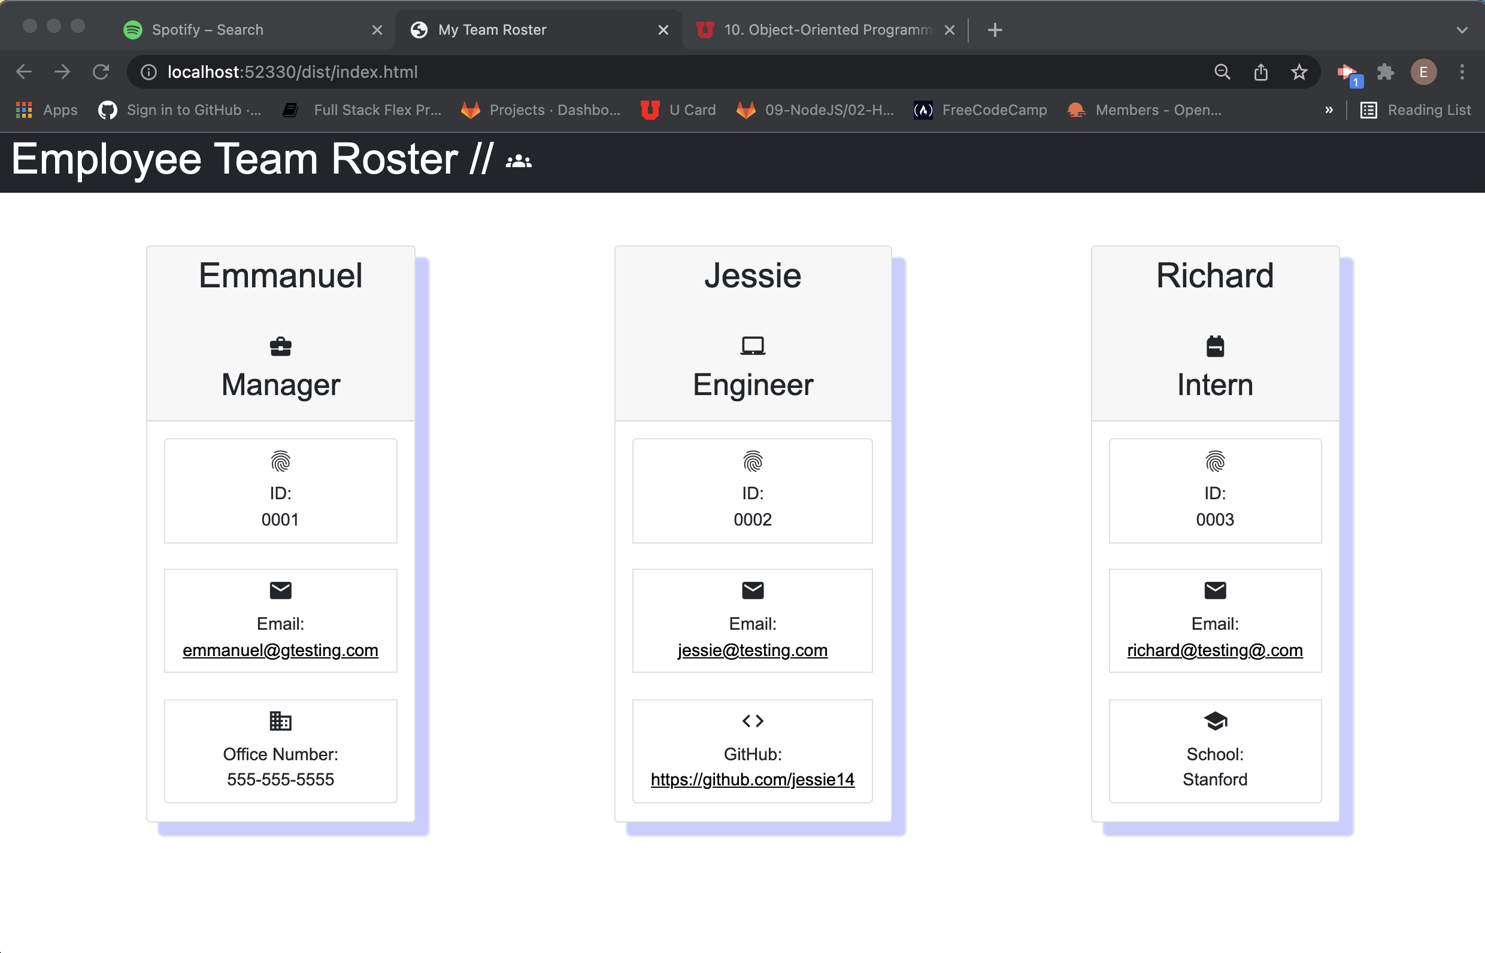Open Chrome's three-dot menu

click(1462, 72)
